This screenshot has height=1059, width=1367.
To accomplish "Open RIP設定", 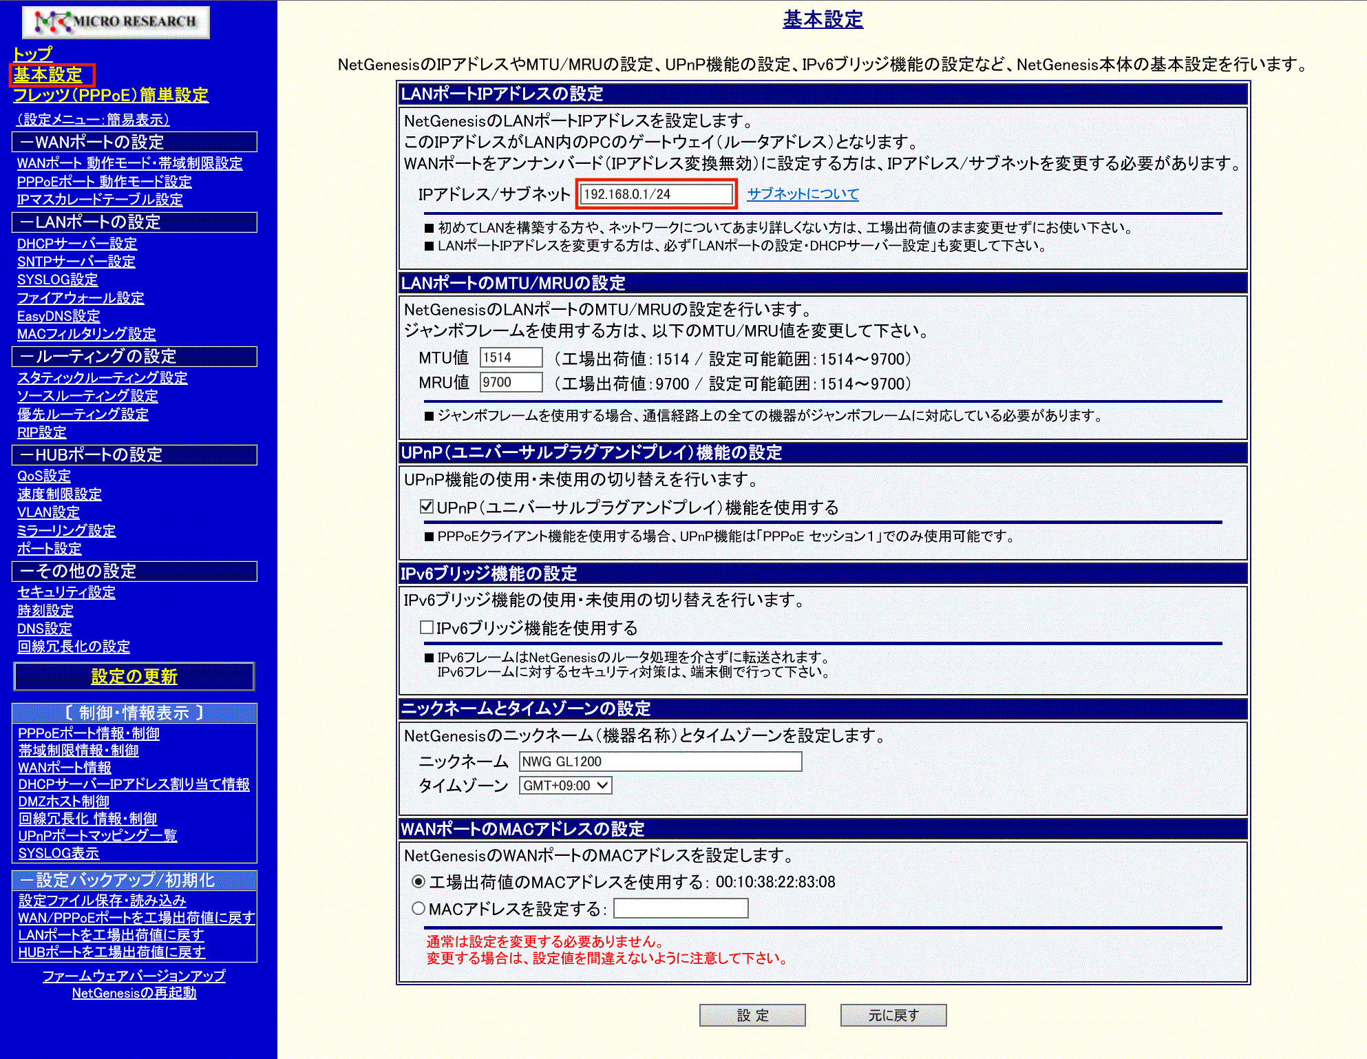I will pos(41,432).
